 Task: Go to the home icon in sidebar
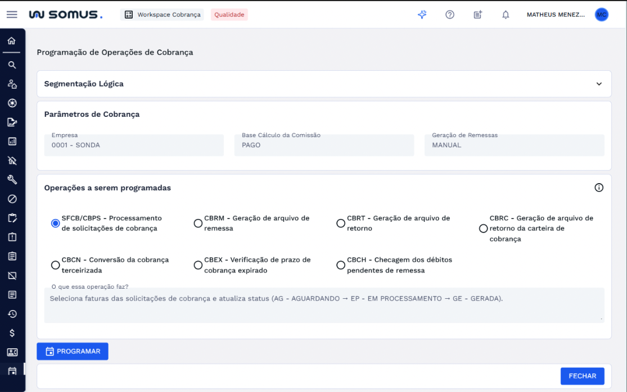coord(12,41)
